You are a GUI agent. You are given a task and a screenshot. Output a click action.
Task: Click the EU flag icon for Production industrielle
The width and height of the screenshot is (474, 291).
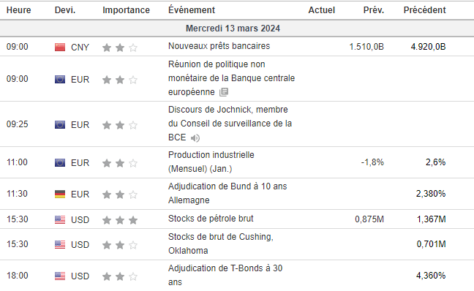[x=60, y=163]
